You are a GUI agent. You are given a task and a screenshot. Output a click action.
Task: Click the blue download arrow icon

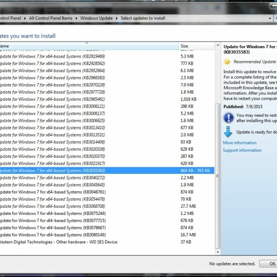[x=228, y=132]
